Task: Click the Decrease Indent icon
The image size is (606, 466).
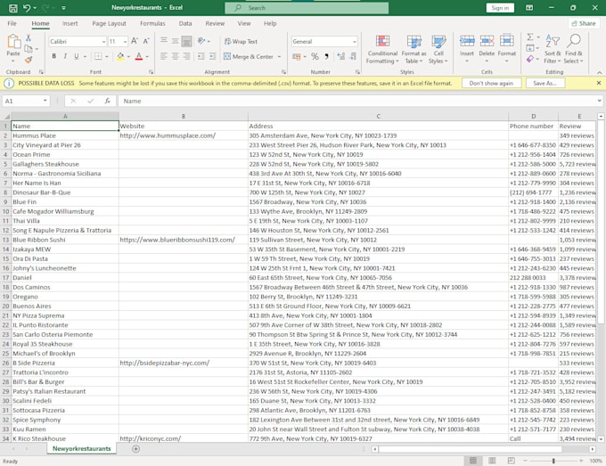Action: point(201,56)
